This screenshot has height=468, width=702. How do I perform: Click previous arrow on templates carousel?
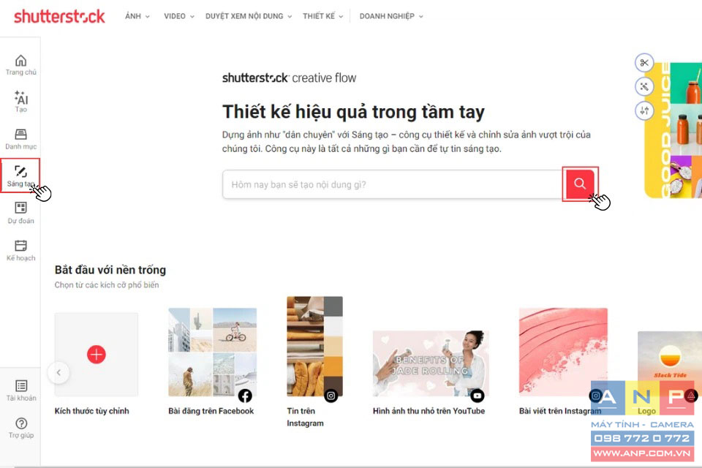coord(58,373)
